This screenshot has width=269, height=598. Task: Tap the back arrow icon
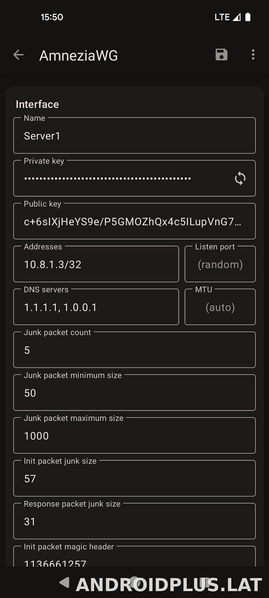[18, 55]
